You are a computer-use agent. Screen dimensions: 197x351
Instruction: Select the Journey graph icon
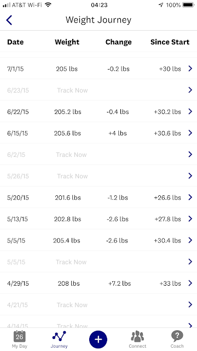[59, 336]
